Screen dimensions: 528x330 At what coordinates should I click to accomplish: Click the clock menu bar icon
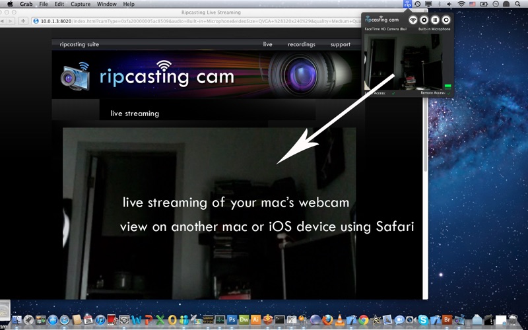click(x=496, y=4)
